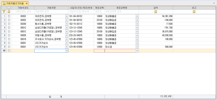The height and width of the screenshot is (100, 217).
Task: Sort by 거래처코드 column header
Action: (x=23, y=8)
